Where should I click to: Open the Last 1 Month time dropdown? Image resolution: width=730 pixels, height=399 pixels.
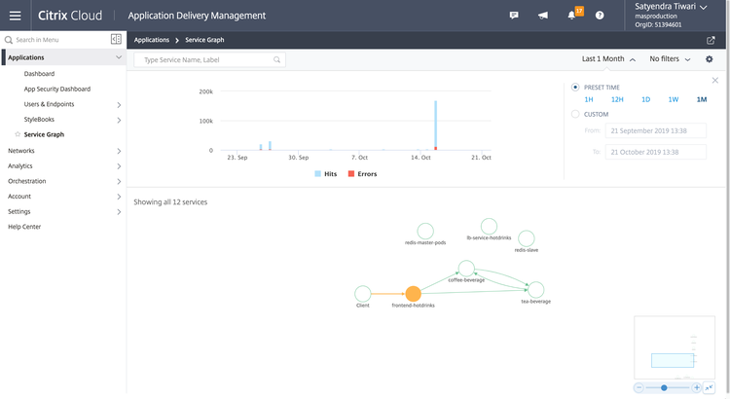(608, 59)
